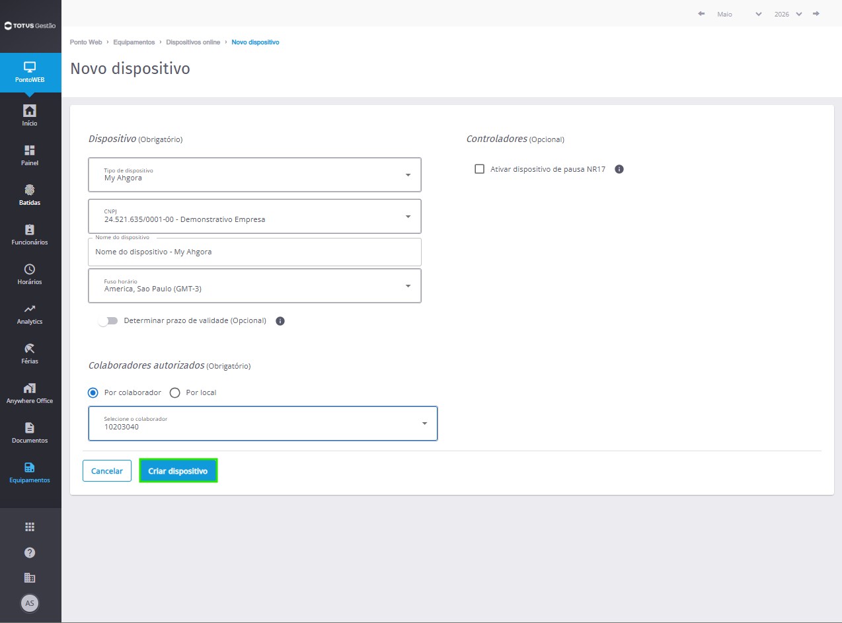Screen dimensions: 842x623
Task: Open Analytics chart icon
Action: click(29, 309)
